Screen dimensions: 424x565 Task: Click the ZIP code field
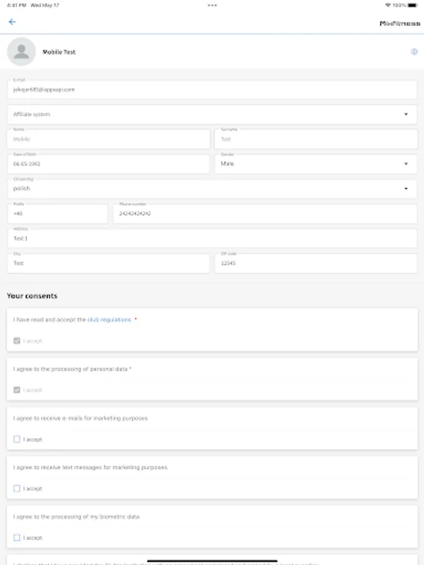(315, 264)
